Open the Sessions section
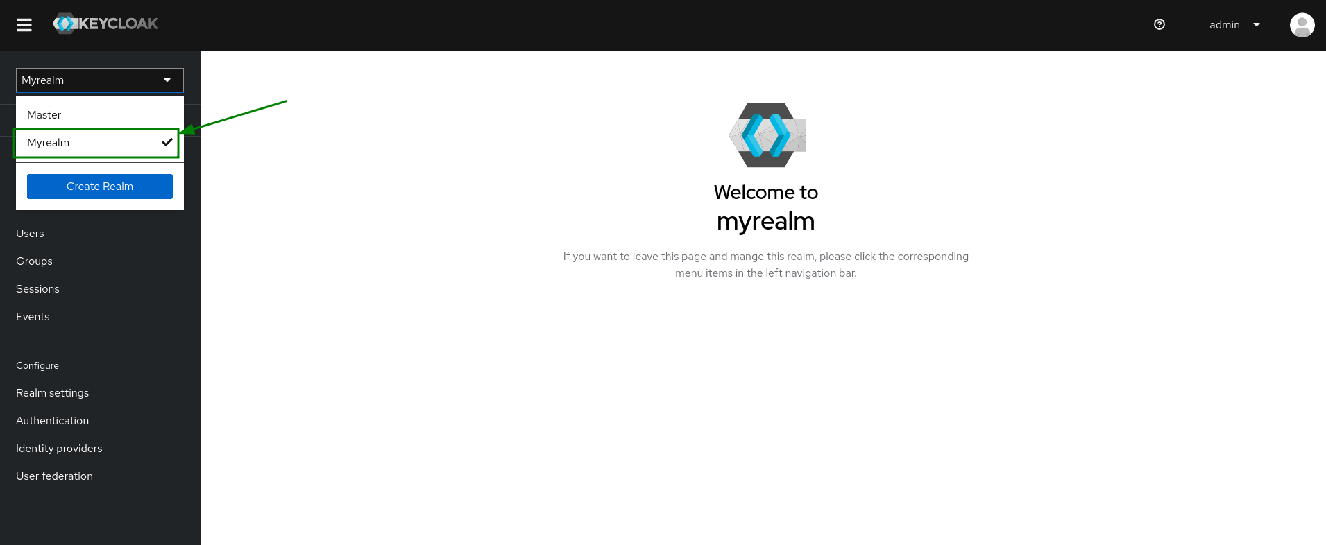 tap(37, 289)
